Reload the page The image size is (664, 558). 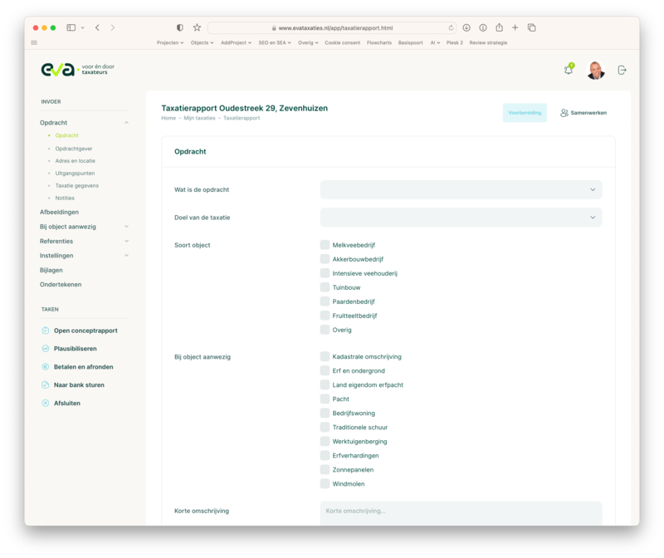[x=451, y=28]
